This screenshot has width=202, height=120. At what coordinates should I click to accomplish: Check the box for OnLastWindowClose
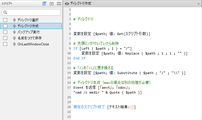(x=5, y=44)
